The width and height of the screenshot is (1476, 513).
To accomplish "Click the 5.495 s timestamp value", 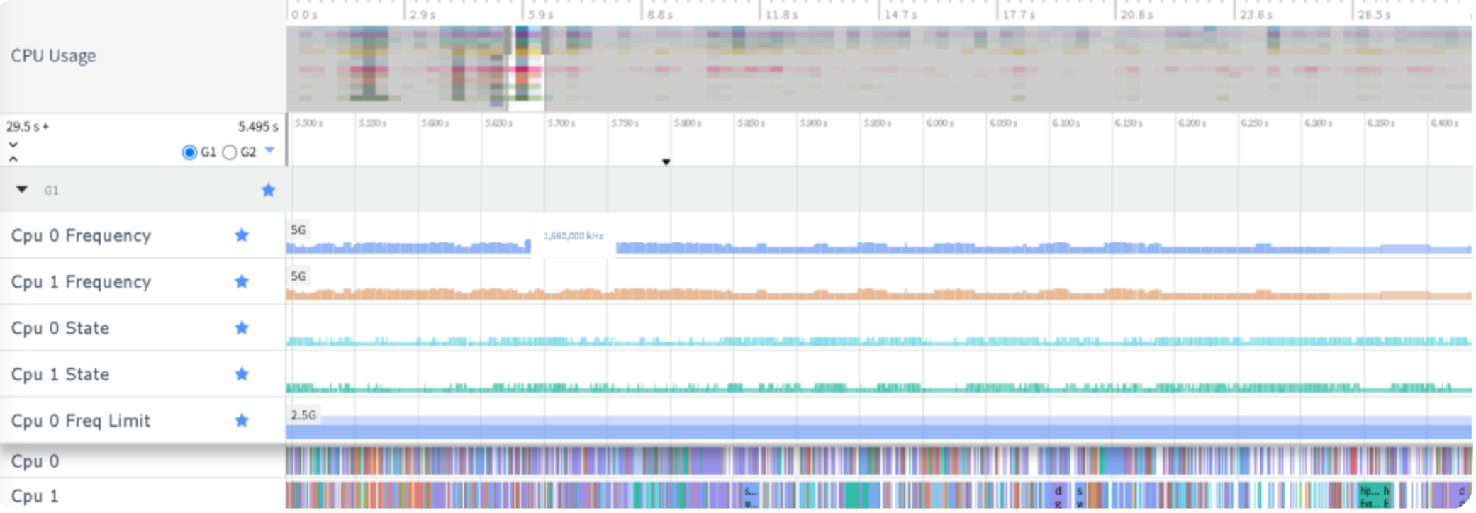I will (258, 127).
